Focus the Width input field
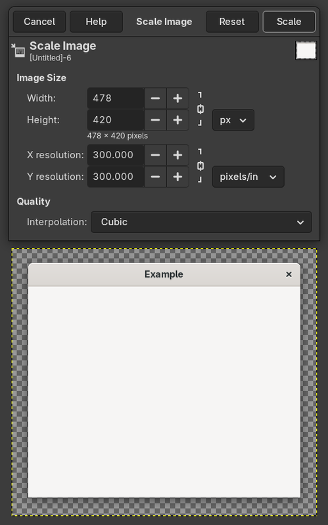Viewport: 328px width, 525px height. [x=116, y=98]
